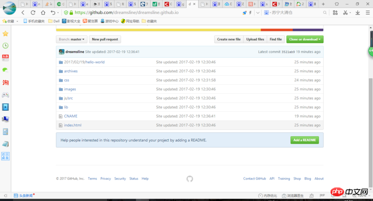Expand the Clone or download dropdown

305,39
